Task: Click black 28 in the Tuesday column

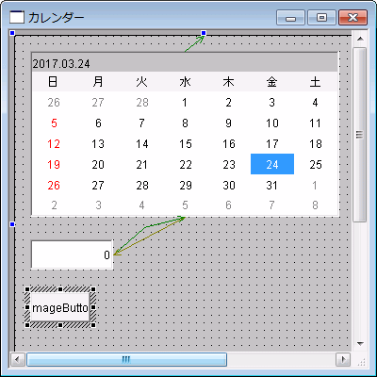Action: 141,185
